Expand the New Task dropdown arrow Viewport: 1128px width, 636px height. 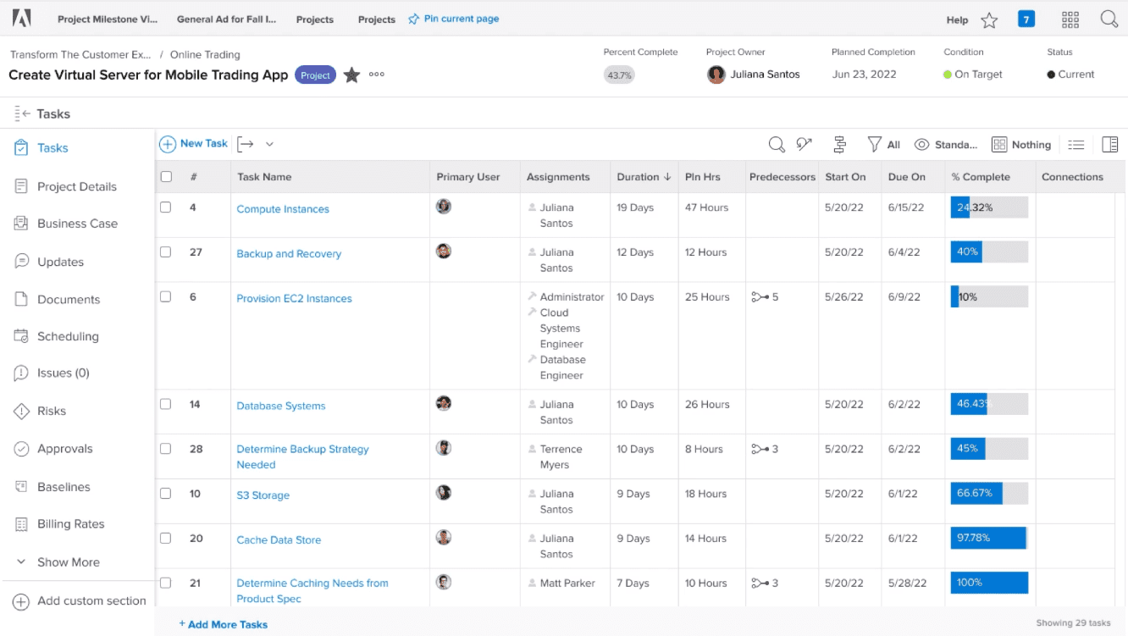[269, 144]
